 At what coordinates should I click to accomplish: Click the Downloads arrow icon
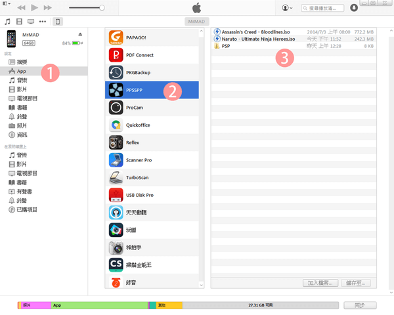pos(355,8)
